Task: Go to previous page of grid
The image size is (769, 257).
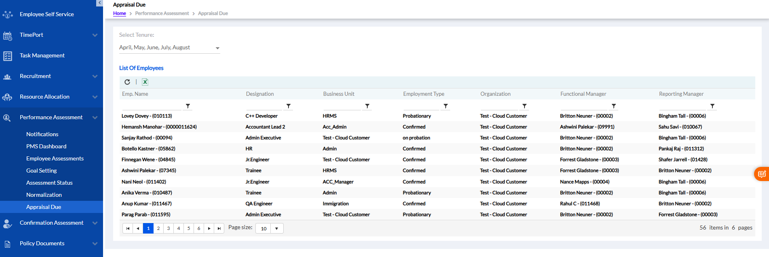Action: click(x=138, y=228)
